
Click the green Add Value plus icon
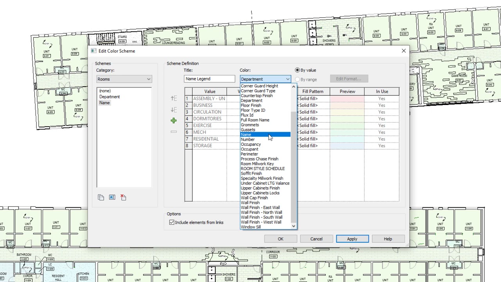(x=174, y=121)
